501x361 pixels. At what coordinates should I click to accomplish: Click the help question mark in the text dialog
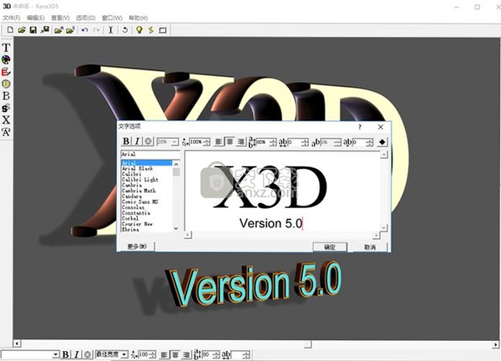coord(360,127)
